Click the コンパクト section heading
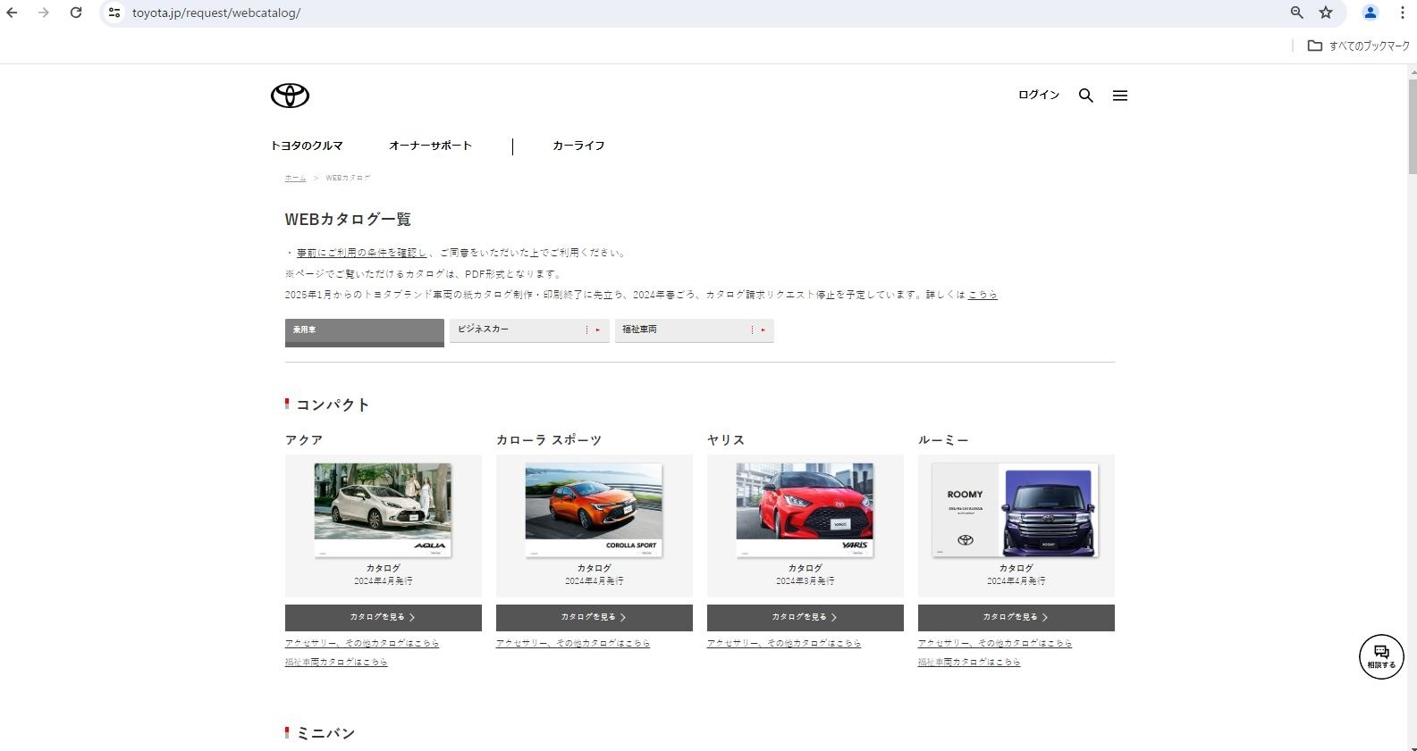1417x751 pixels. (x=332, y=405)
